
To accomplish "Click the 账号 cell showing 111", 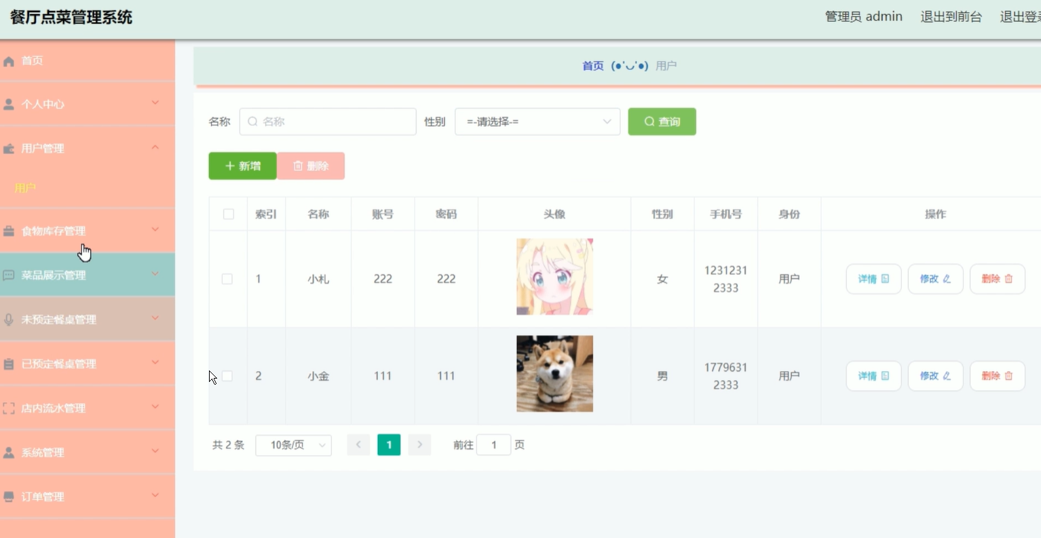I will (x=383, y=376).
